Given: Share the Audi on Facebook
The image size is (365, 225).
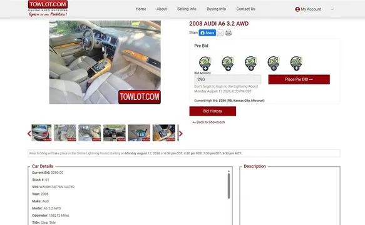Looking at the screenshot, I should click(x=207, y=32).
